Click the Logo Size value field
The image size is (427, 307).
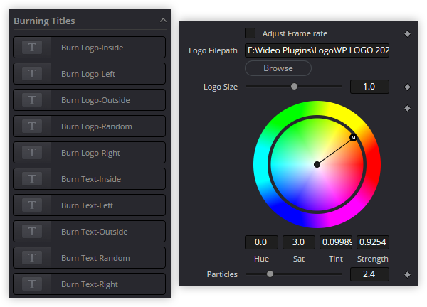point(369,87)
